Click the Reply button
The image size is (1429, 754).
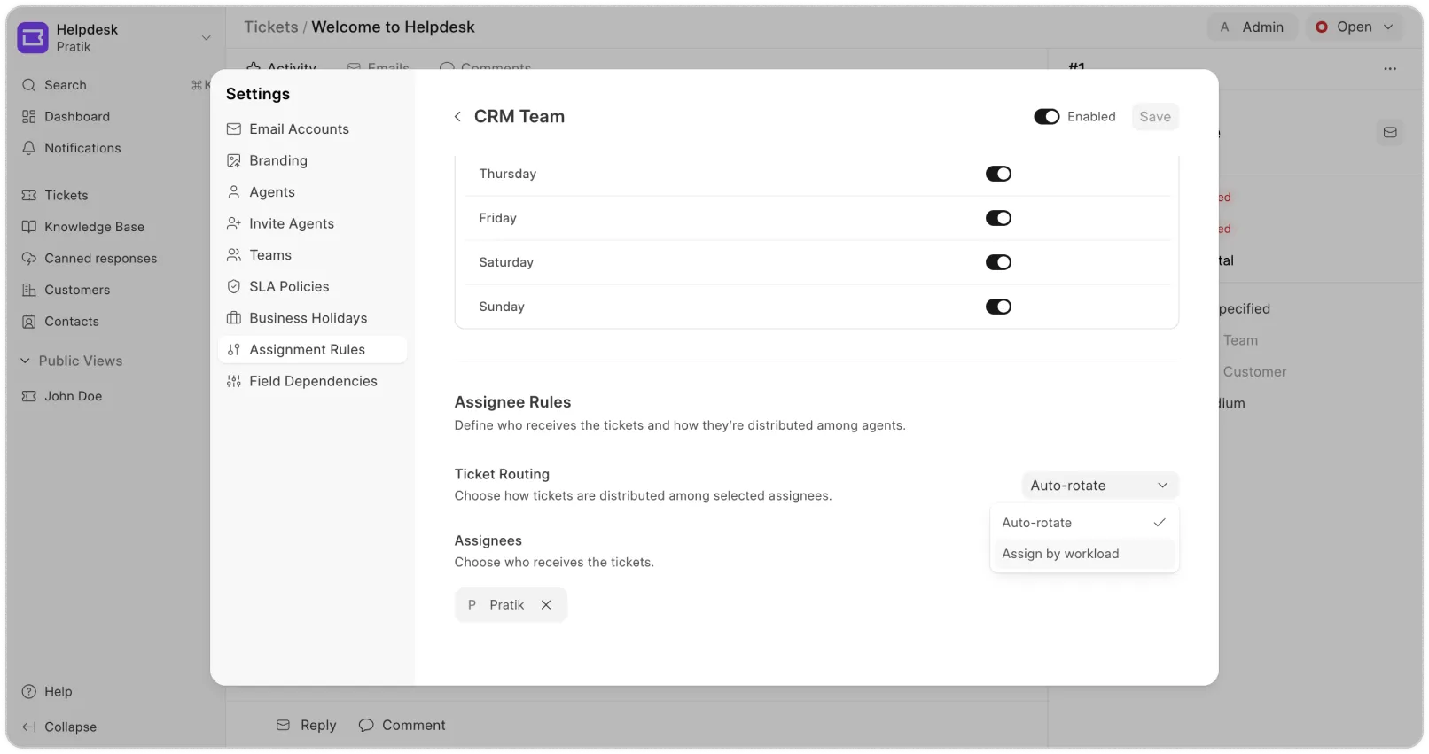307,725
